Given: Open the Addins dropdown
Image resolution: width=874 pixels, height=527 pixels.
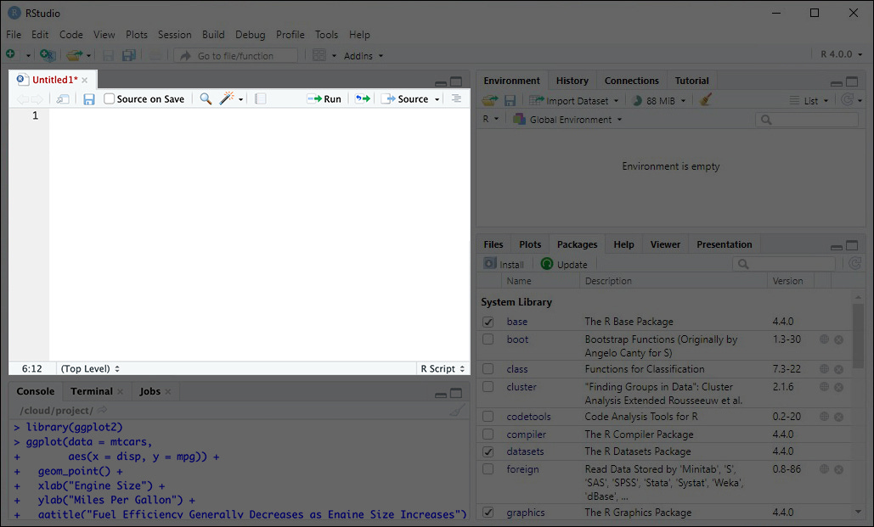Looking at the screenshot, I should click(364, 56).
